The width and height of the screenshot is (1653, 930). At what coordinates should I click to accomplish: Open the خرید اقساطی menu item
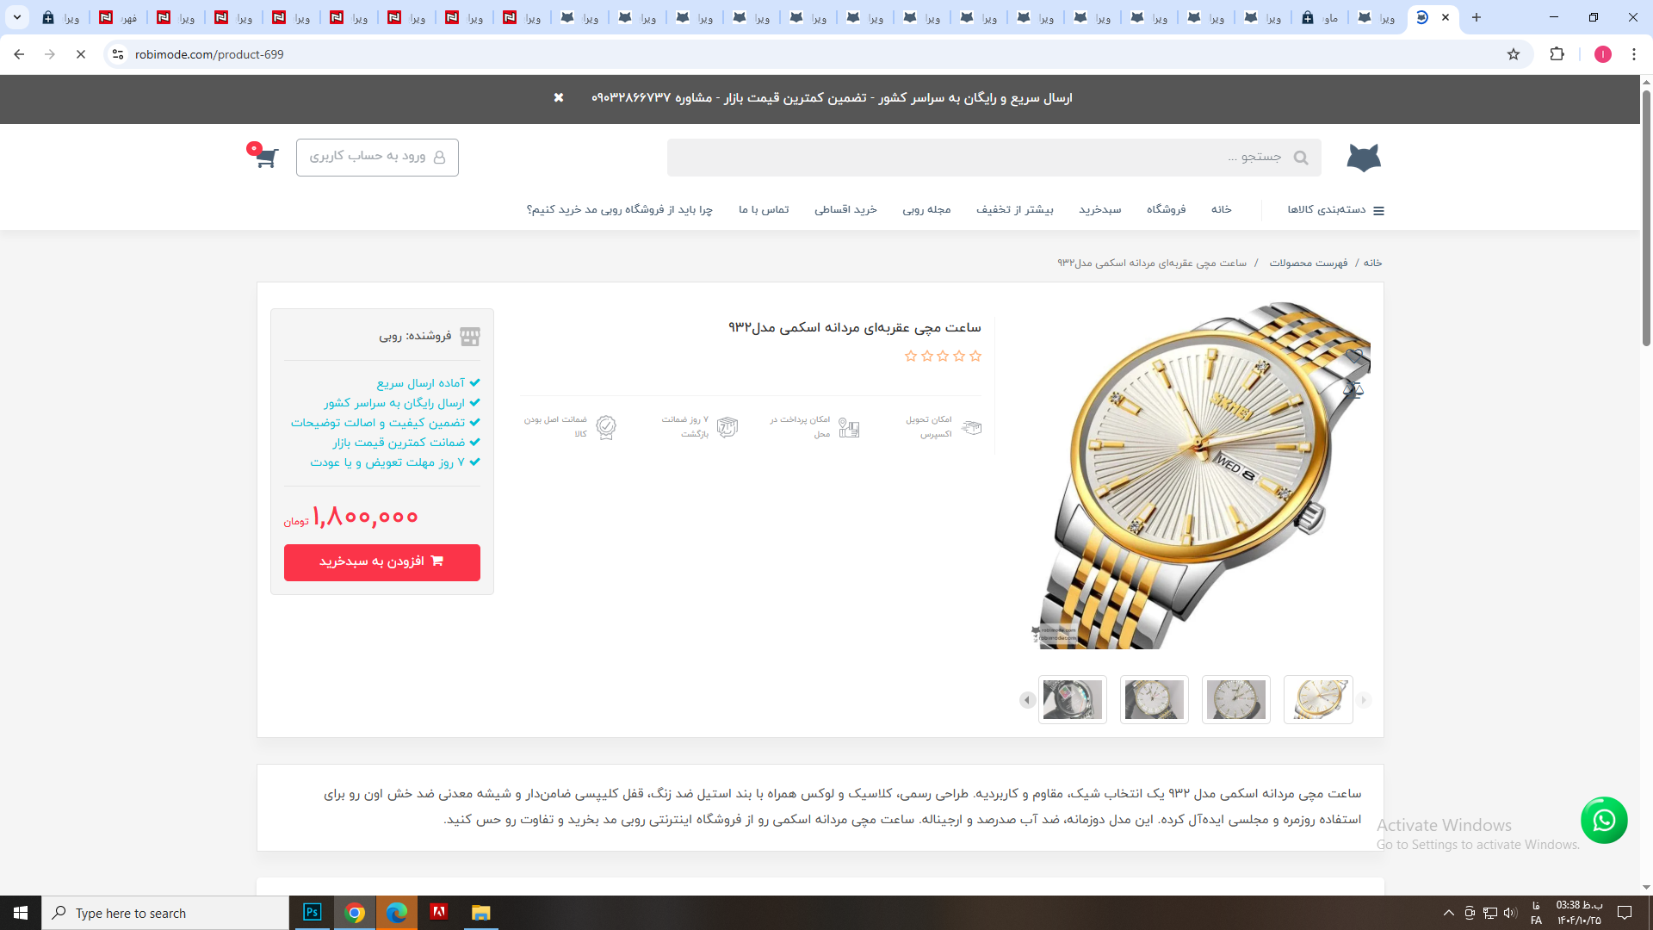pos(845,209)
